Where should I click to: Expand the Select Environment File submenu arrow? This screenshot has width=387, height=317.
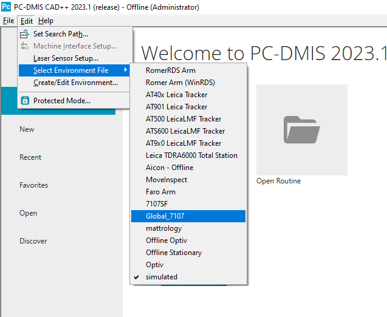126,70
